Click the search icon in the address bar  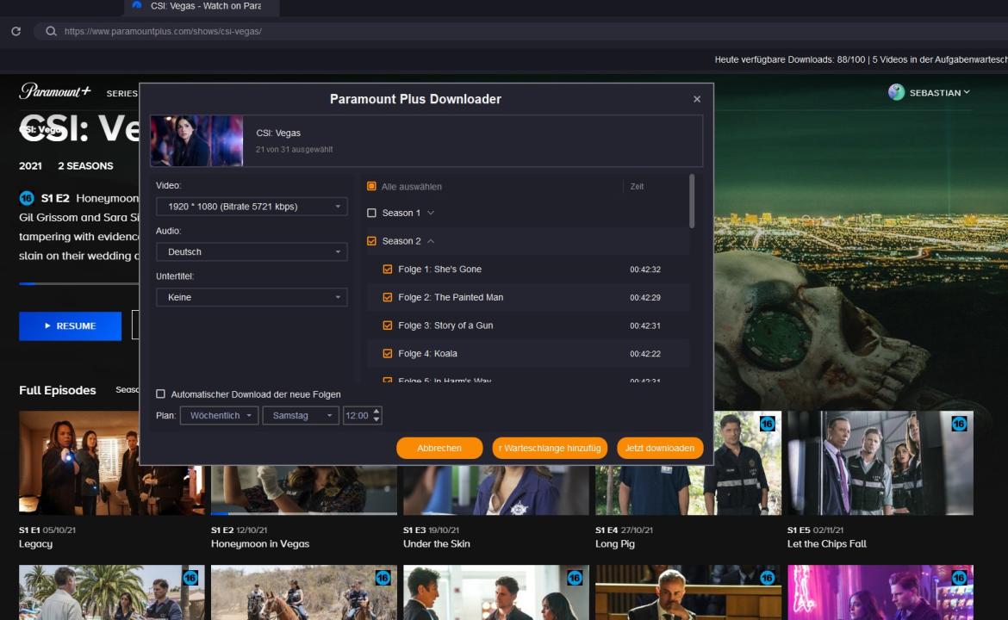51,31
